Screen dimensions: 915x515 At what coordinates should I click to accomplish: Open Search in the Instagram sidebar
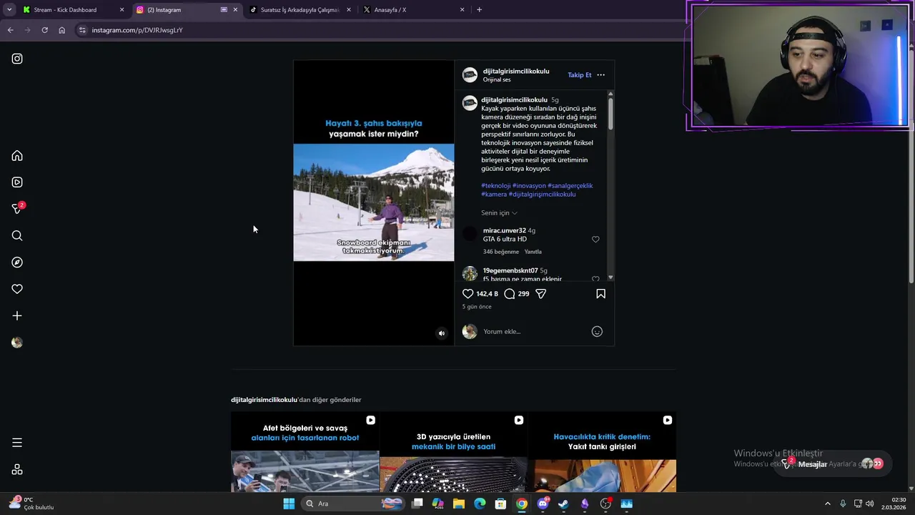click(17, 235)
